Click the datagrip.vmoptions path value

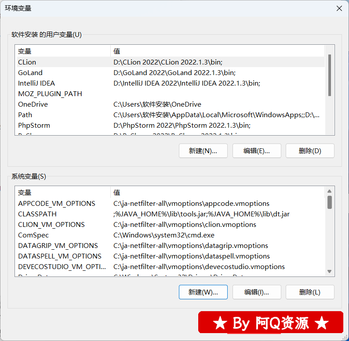[x=190, y=246]
